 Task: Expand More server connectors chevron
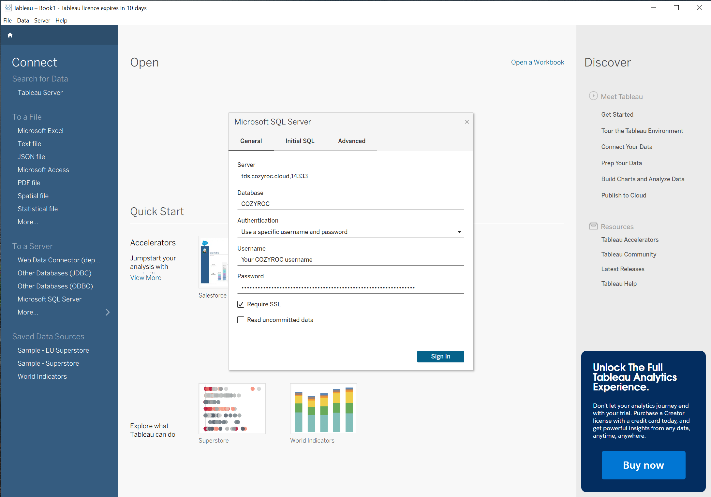click(x=108, y=312)
